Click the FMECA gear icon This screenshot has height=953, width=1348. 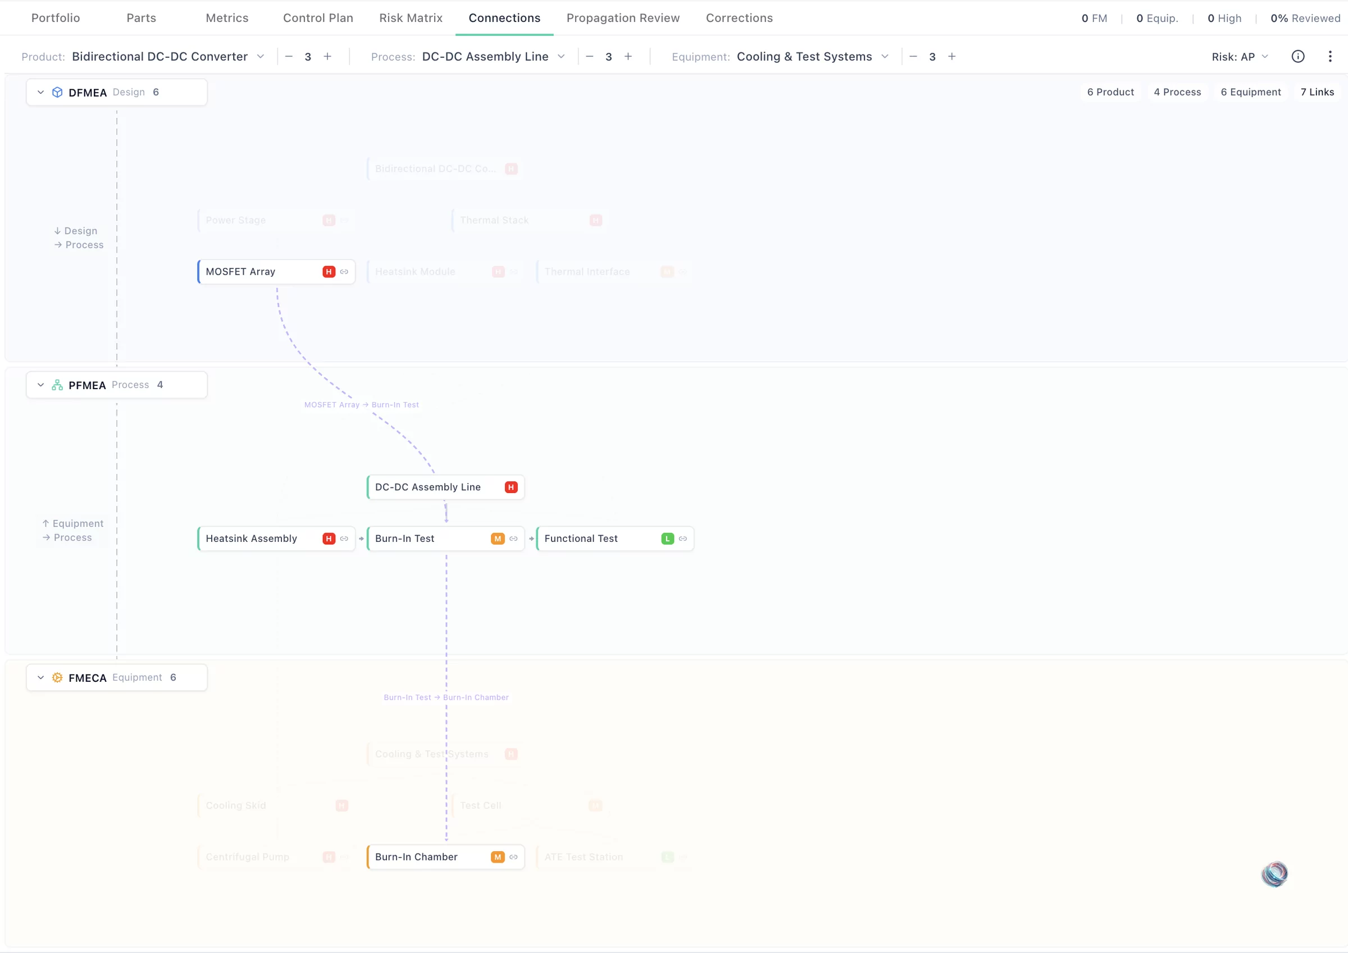57,677
